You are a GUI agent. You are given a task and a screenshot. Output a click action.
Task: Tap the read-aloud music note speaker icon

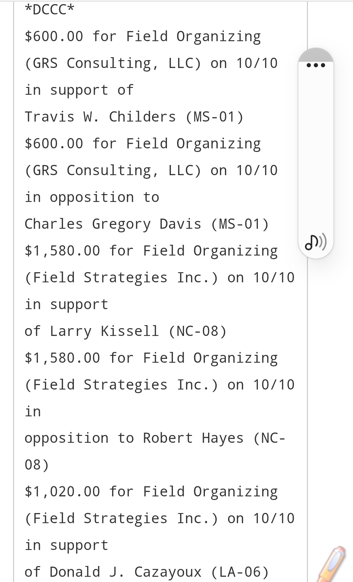point(316,242)
